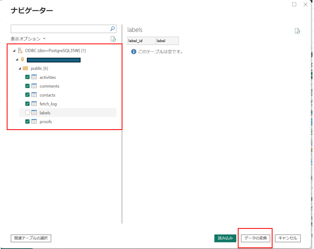Image resolution: width=314 pixels, height=249 pixels.
Task: Click the search magnifier icon
Action: click(113, 29)
